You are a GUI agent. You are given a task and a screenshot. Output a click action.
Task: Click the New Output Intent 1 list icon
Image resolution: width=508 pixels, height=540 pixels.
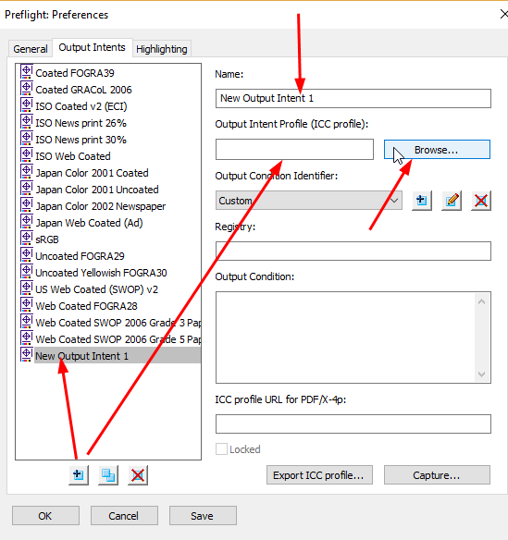point(27,354)
